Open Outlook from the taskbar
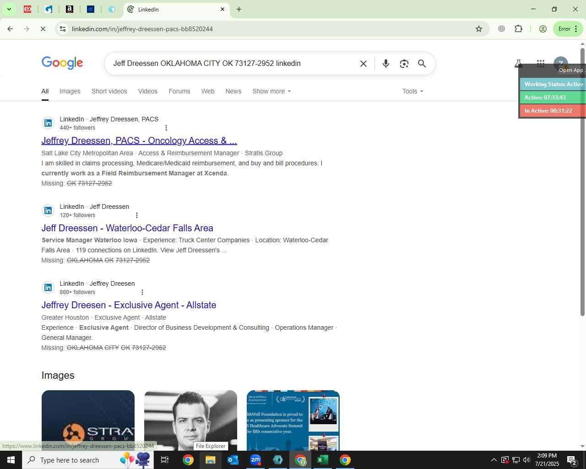Image resolution: width=586 pixels, height=469 pixels. click(x=233, y=460)
